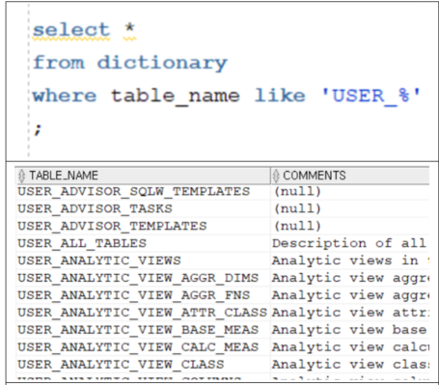Image resolution: width=439 pixels, height=385 pixels.
Task: Sort by the TABLE_NAME column header
Action: pyautogui.click(x=143, y=176)
